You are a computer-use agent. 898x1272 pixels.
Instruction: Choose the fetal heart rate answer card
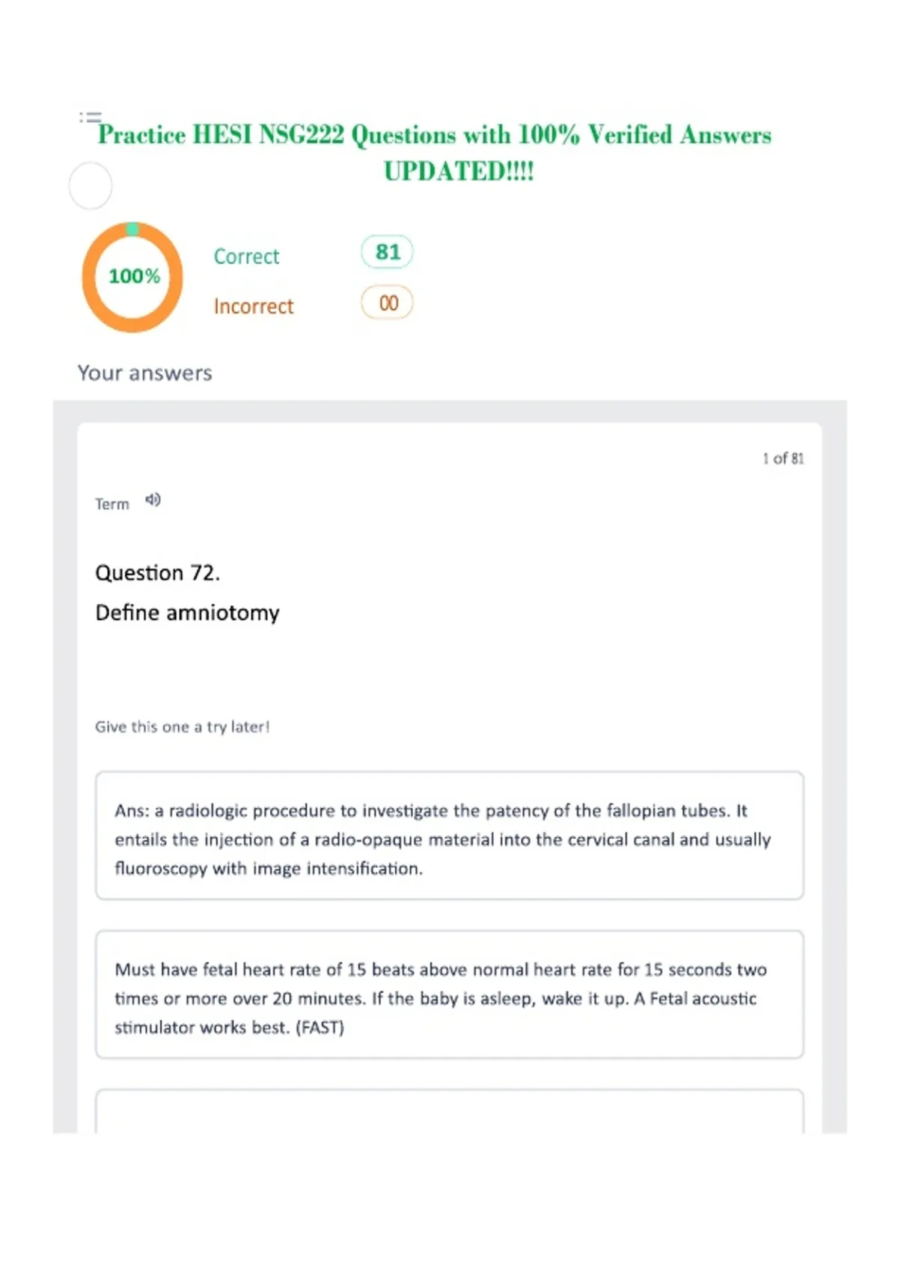click(450, 994)
